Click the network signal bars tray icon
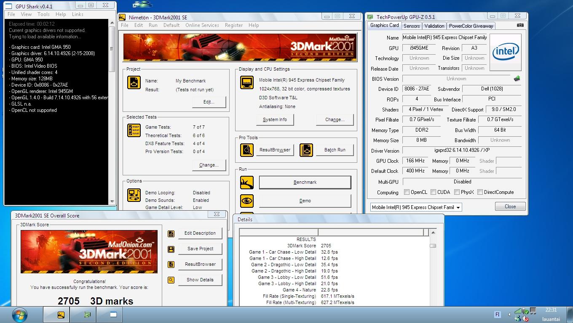 pos(518,311)
